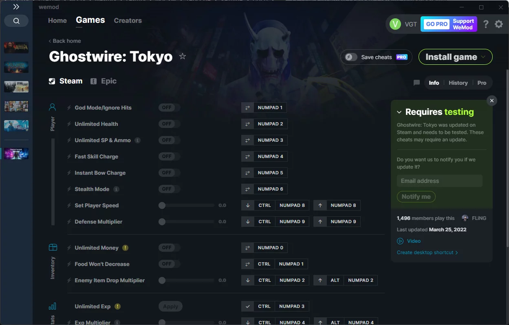This screenshot has width=509, height=325.
Task: Click Set Player Speed increase arrow hotkey
Action: click(x=320, y=205)
